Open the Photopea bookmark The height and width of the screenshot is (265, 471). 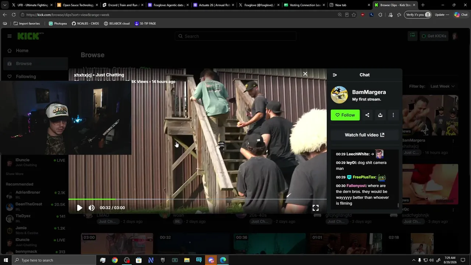58,24
